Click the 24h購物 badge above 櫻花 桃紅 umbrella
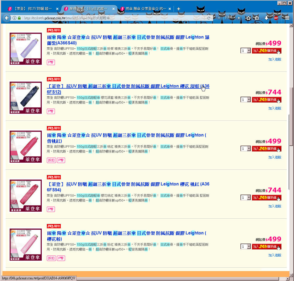Viewport: 294px width, 281px height. [x=54, y=177]
